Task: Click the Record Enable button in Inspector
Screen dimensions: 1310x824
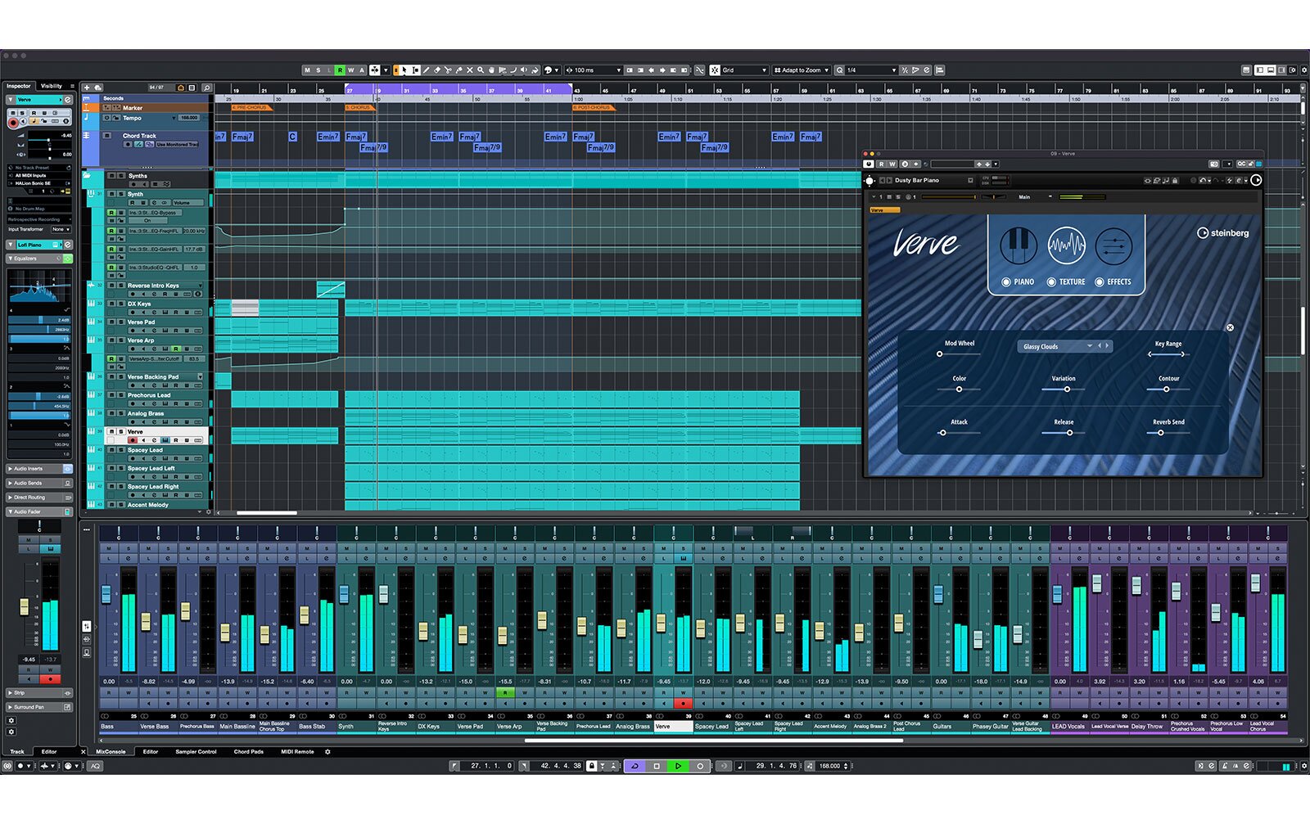Action: pyautogui.click(x=13, y=123)
